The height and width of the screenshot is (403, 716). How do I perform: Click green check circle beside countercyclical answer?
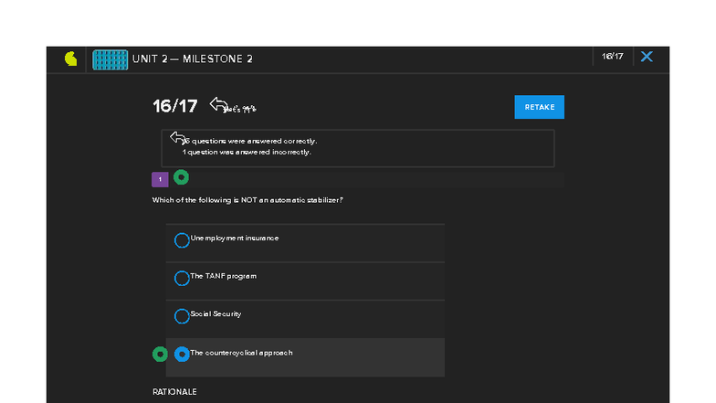160,355
